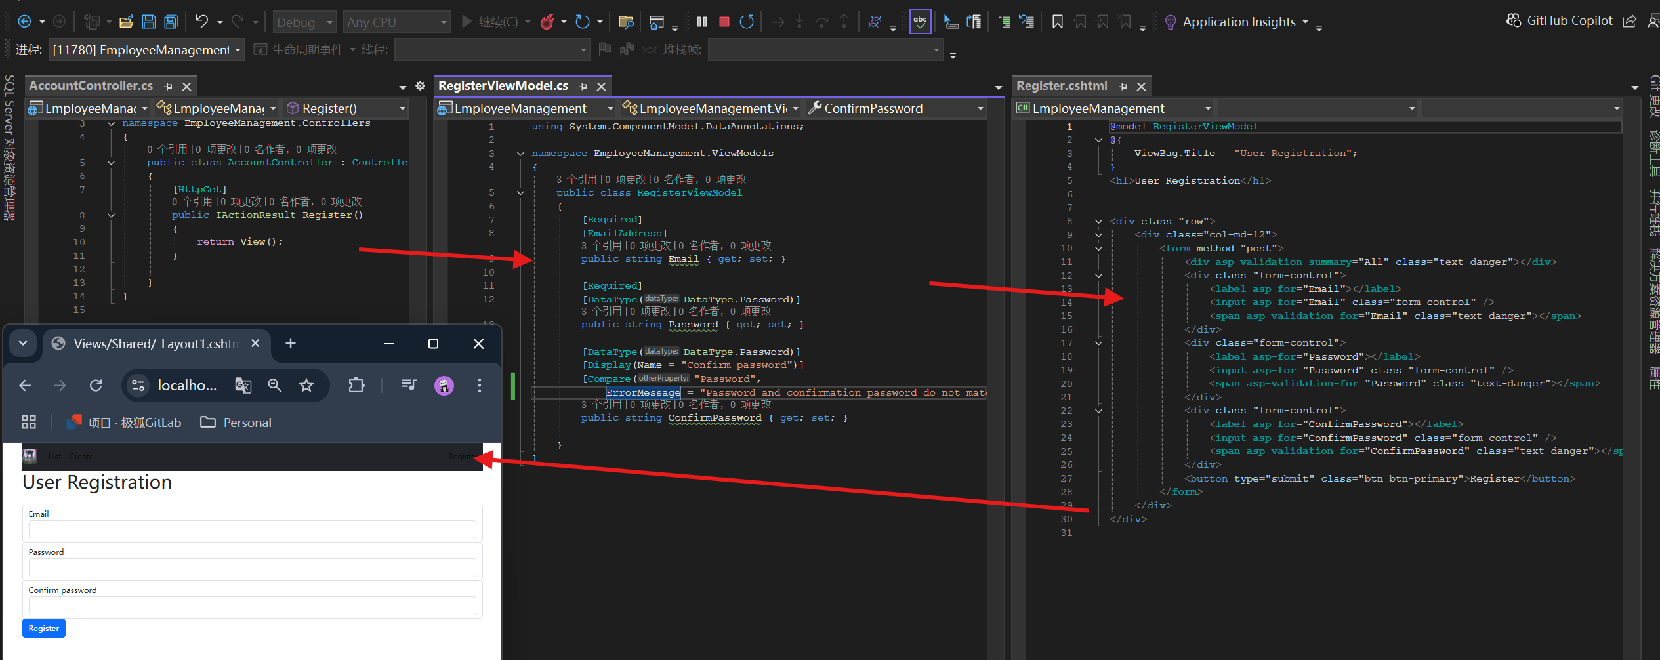Image resolution: width=1660 pixels, height=660 pixels.
Task: Open the browser tab search chevron
Action: point(23,344)
